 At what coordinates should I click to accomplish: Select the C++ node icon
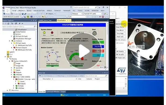click(x=8, y=54)
